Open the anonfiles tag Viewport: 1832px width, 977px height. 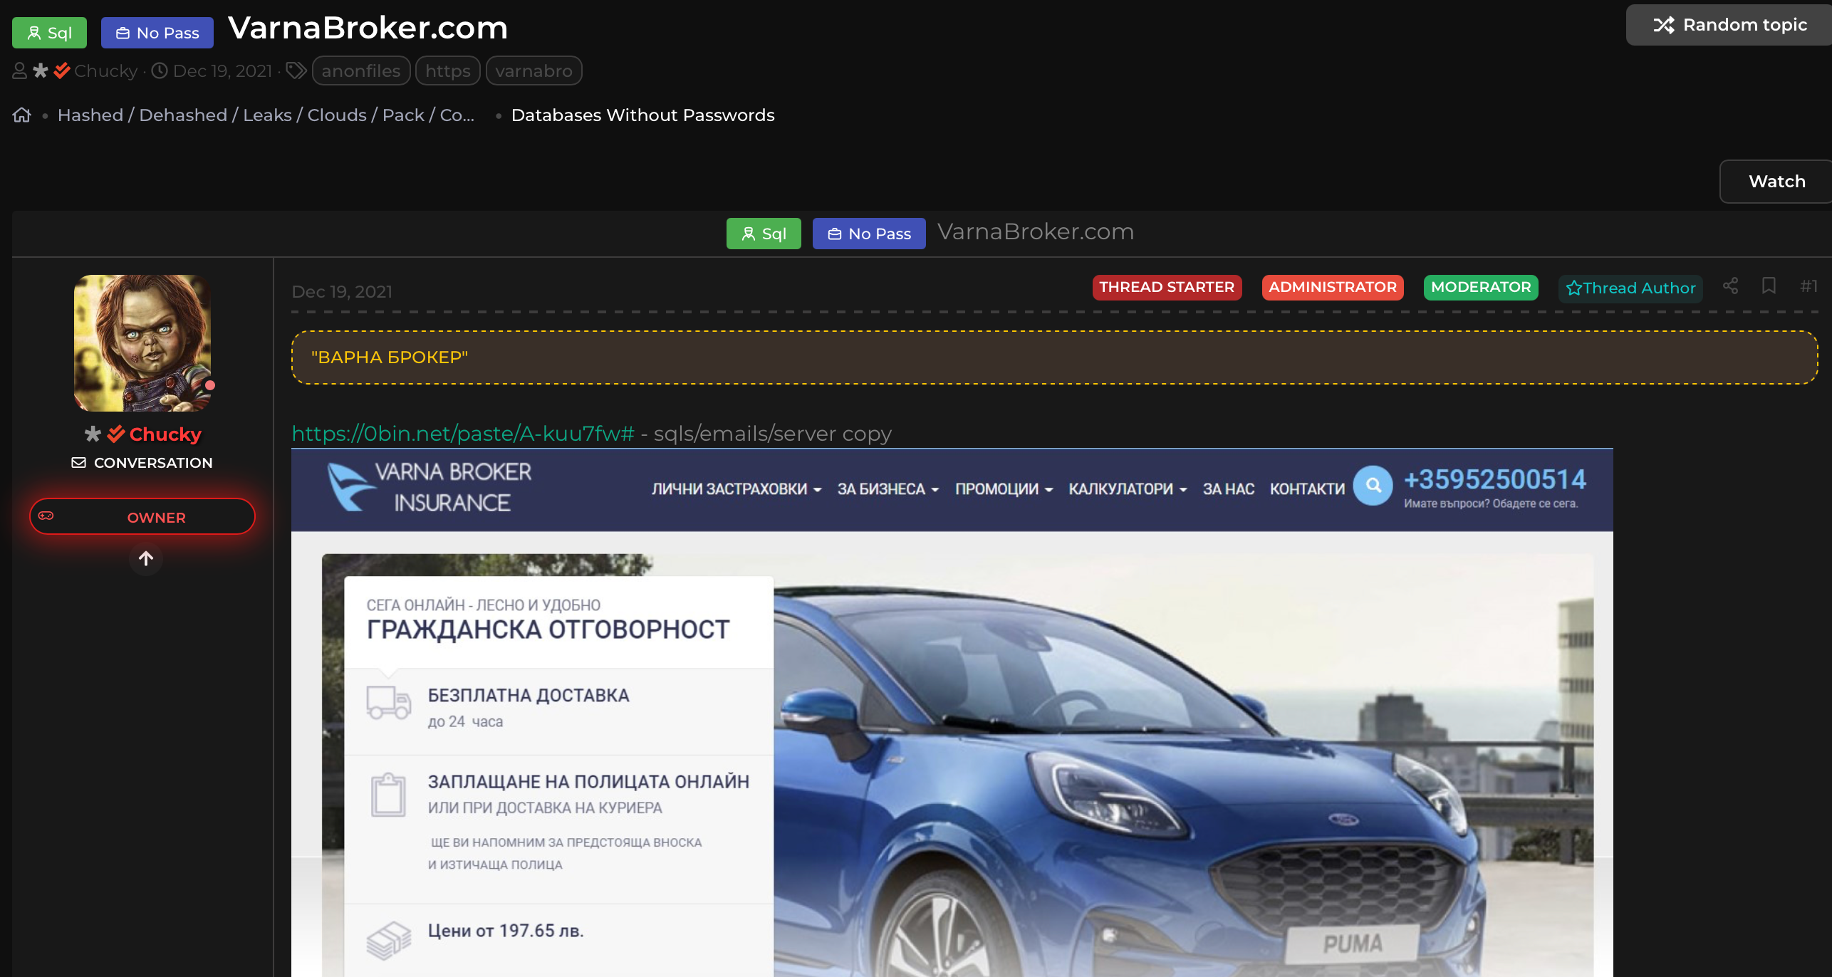click(361, 70)
